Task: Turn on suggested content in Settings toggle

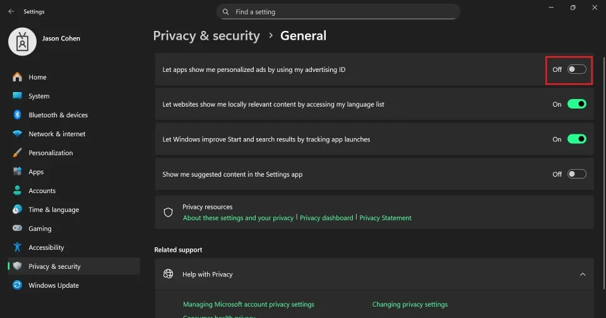Action: 576,174
